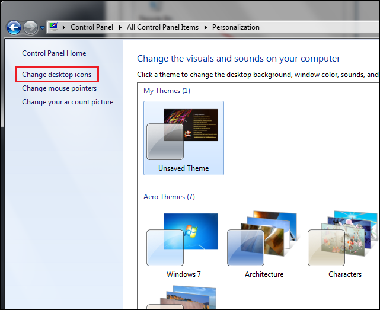Open Change desktop icons link
380x310 pixels.
(x=57, y=75)
